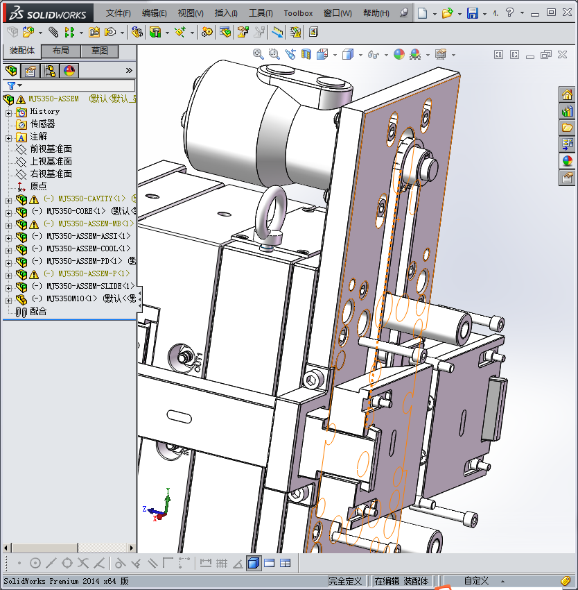Click the 自定义 status bar button

tap(476, 580)
